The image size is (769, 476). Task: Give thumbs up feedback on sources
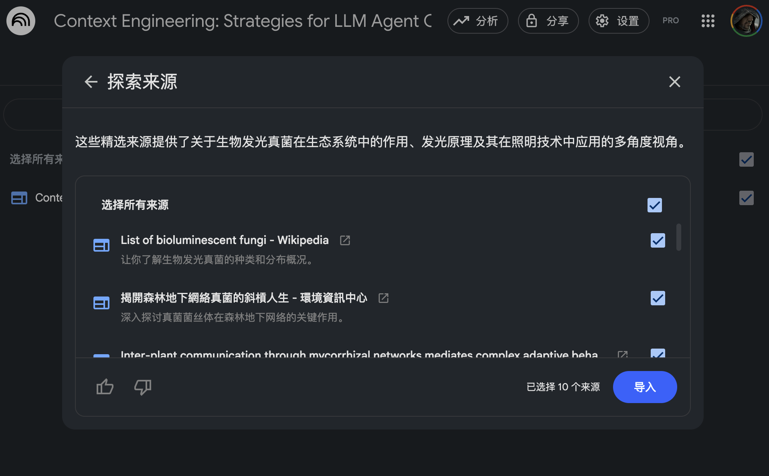coord(105,387)
